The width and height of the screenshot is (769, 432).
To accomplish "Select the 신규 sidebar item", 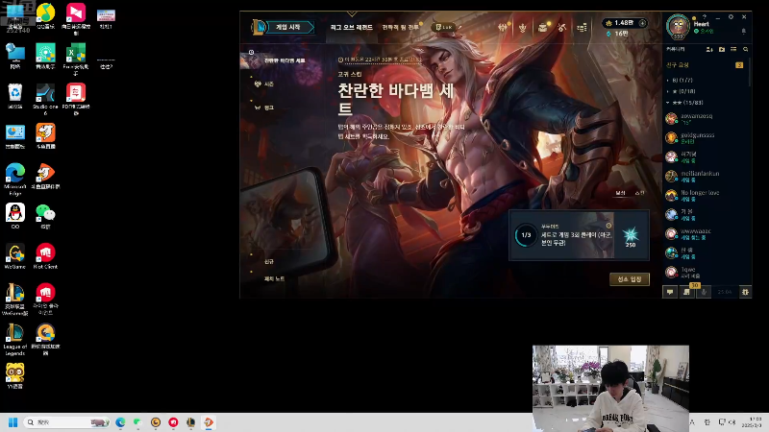I will click(x=269, y=261).
